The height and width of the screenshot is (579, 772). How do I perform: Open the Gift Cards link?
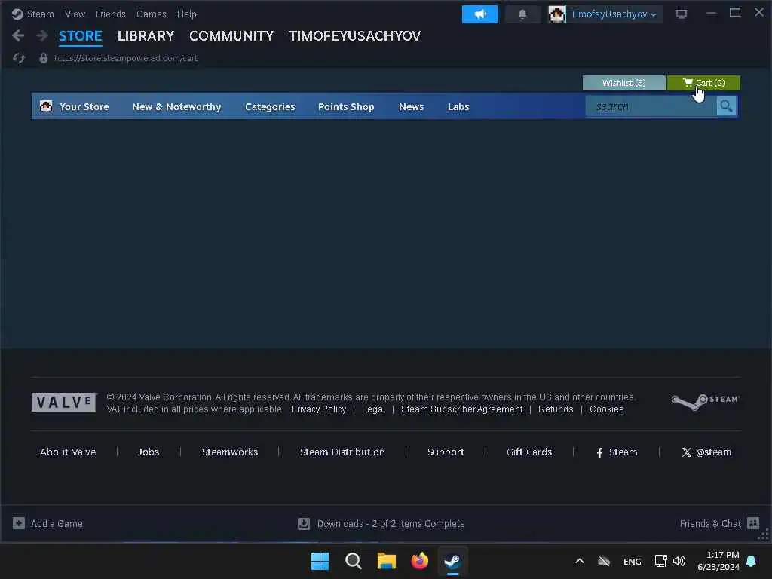tap(529, 452)
